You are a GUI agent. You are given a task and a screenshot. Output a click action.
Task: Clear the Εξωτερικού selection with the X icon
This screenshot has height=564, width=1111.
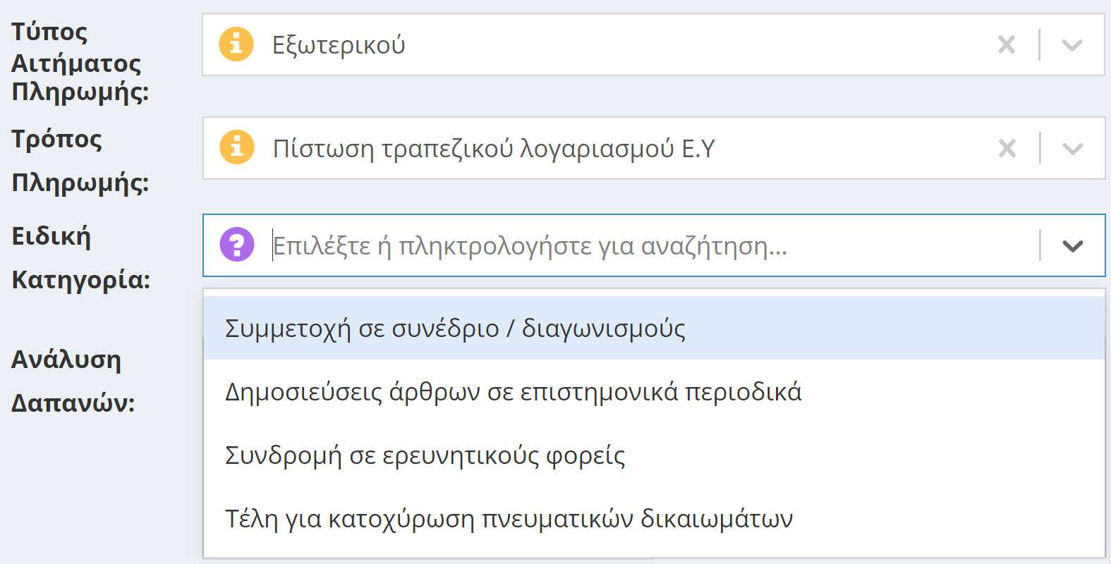click(1007, 45)
